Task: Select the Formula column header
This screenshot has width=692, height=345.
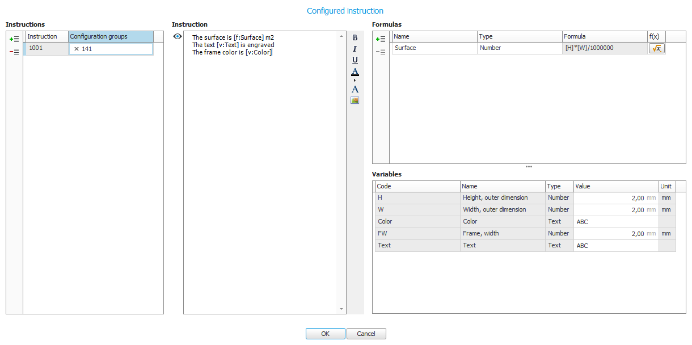Action: (604, 36)
